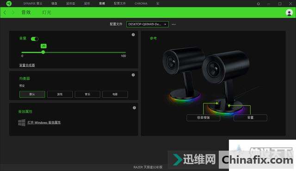This screenshot has width=296, height=171.
Task: Click the '100' maximum volume label
Action: pos(123,56)
